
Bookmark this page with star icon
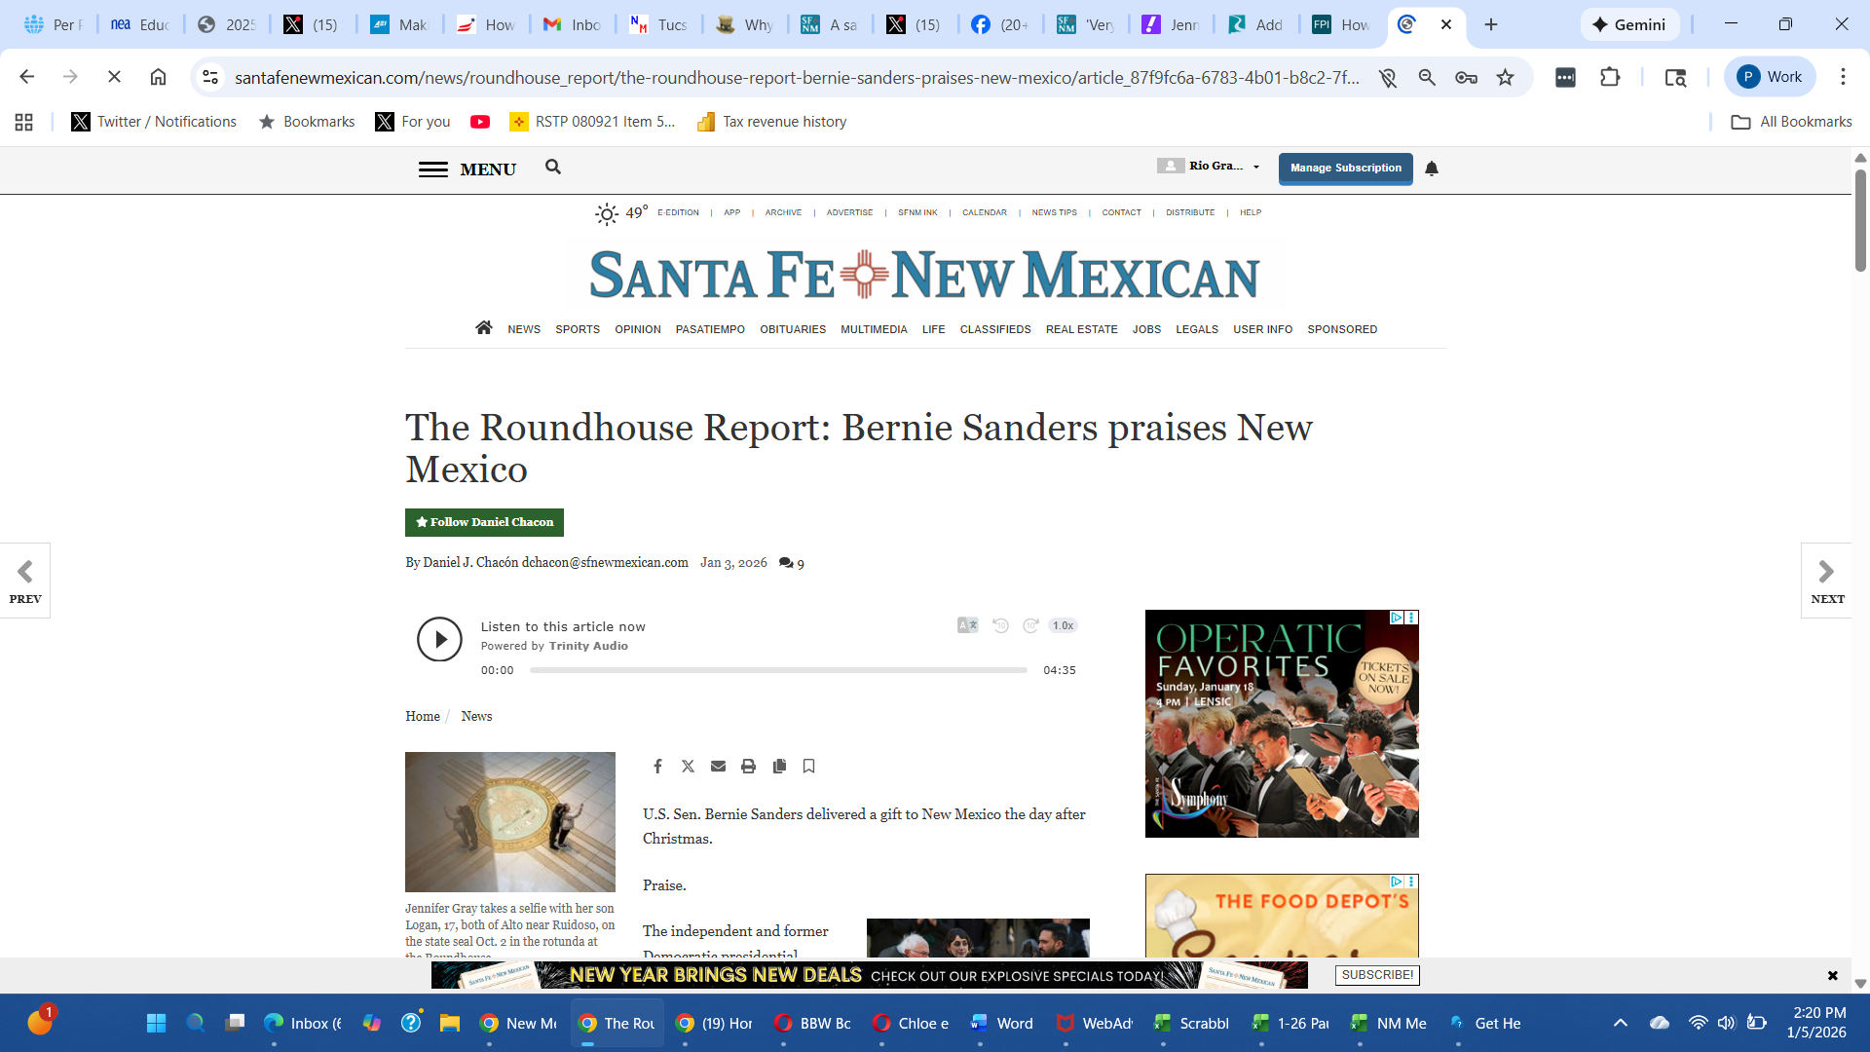pyautogui.click(x=1505, y=77)
